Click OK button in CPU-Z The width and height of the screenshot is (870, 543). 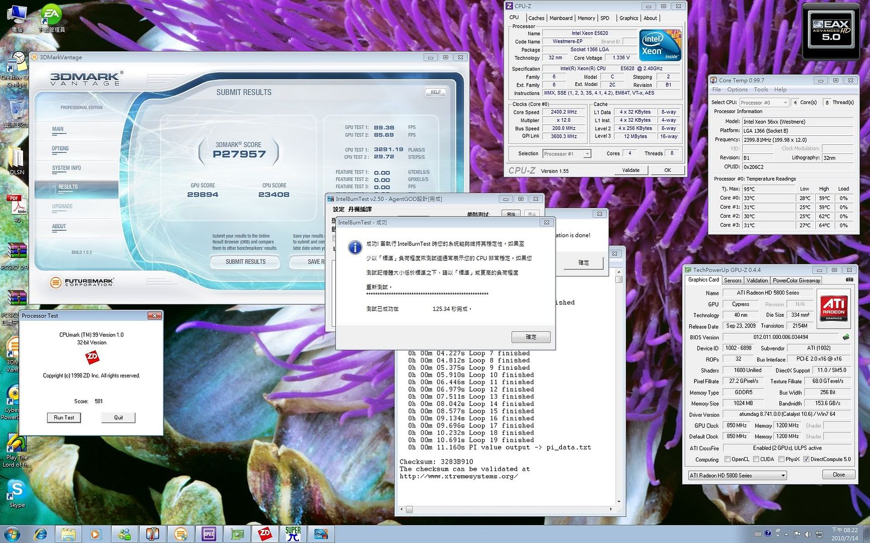pyautogui.click(x=668, y=170)
